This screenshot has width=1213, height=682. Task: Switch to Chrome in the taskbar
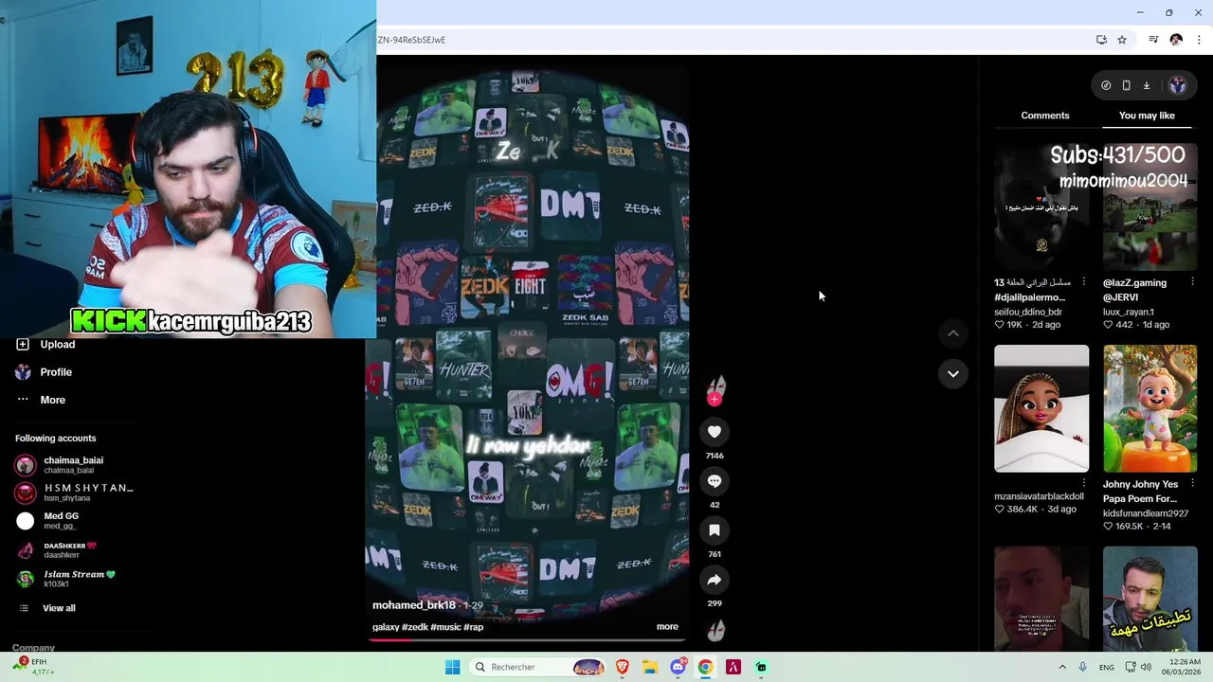tap(705, 667)
